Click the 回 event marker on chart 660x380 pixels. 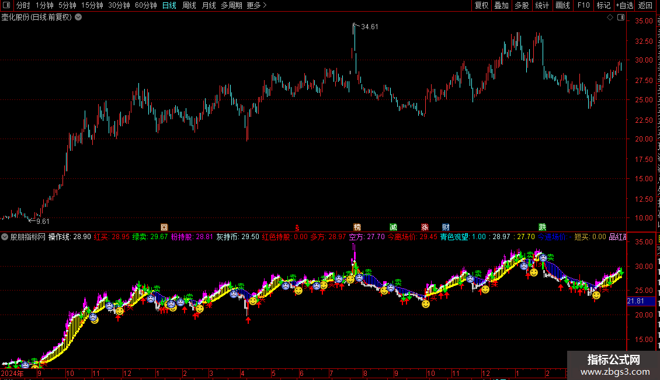click(x=164, y=227)
